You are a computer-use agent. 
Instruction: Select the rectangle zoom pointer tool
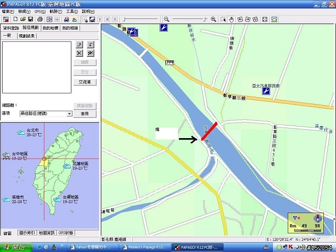coord(223,19)
